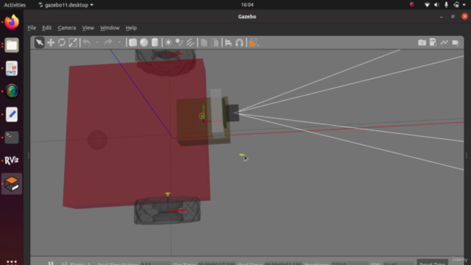This screenshot has width=471, height=265.
Task: Open the File menu
Action: [x=32, y=28]
